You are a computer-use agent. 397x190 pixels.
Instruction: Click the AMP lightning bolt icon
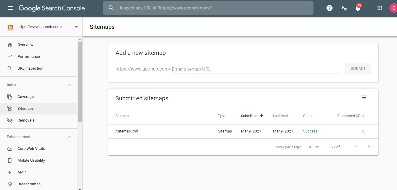pos(10,172)
